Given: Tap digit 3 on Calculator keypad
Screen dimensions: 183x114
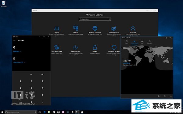Looking at the screenshot, I should (x=42, y=95).
